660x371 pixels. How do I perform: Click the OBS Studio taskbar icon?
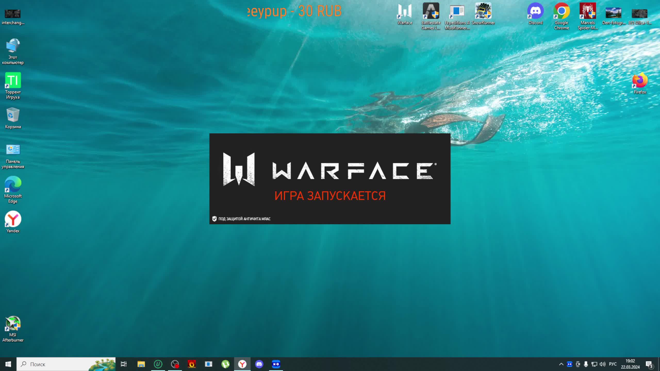point(175,364)
